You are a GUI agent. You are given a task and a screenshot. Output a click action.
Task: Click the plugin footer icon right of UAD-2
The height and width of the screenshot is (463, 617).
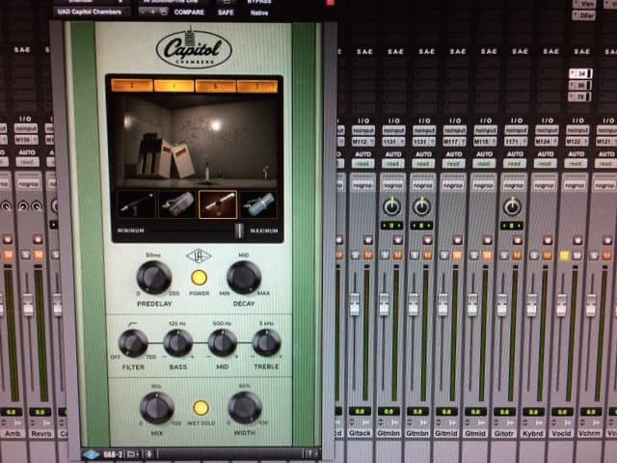(131, 454)
